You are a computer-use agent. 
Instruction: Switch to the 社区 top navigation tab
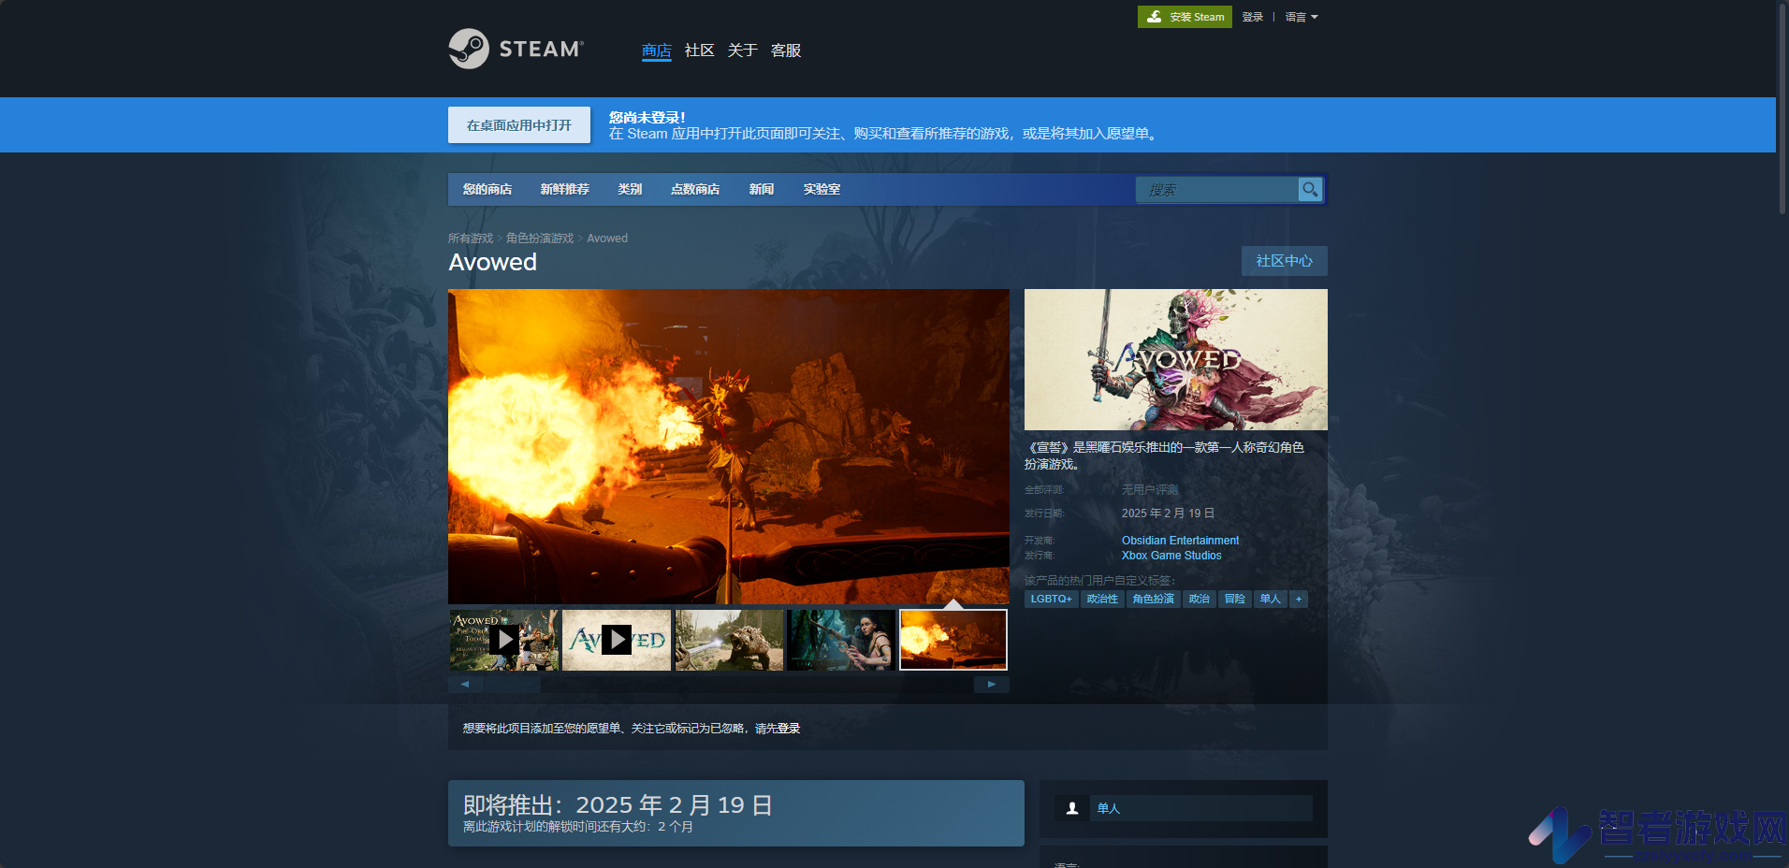point(699,51)
